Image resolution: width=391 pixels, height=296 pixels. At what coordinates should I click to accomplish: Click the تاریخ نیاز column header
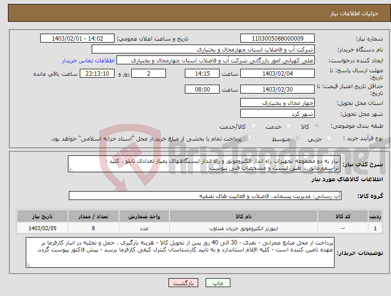tap(43, 216)
